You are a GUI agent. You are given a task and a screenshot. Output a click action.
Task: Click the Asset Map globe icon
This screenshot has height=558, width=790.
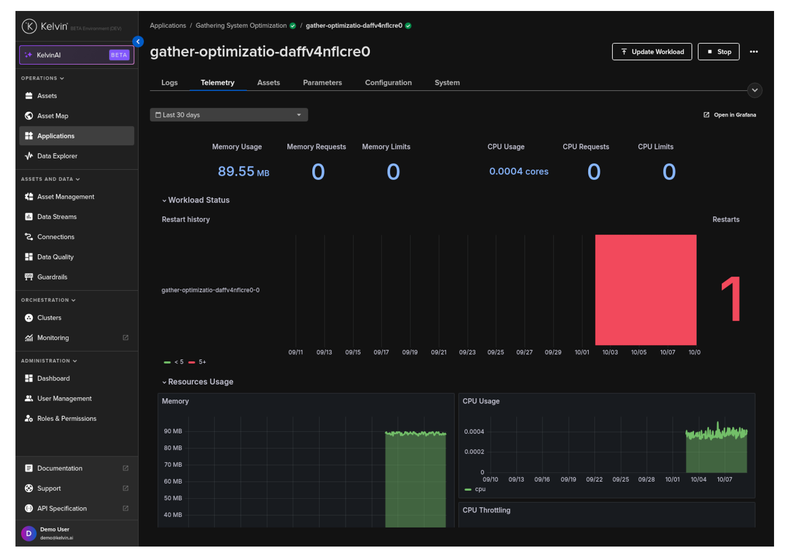pos(29,116)
